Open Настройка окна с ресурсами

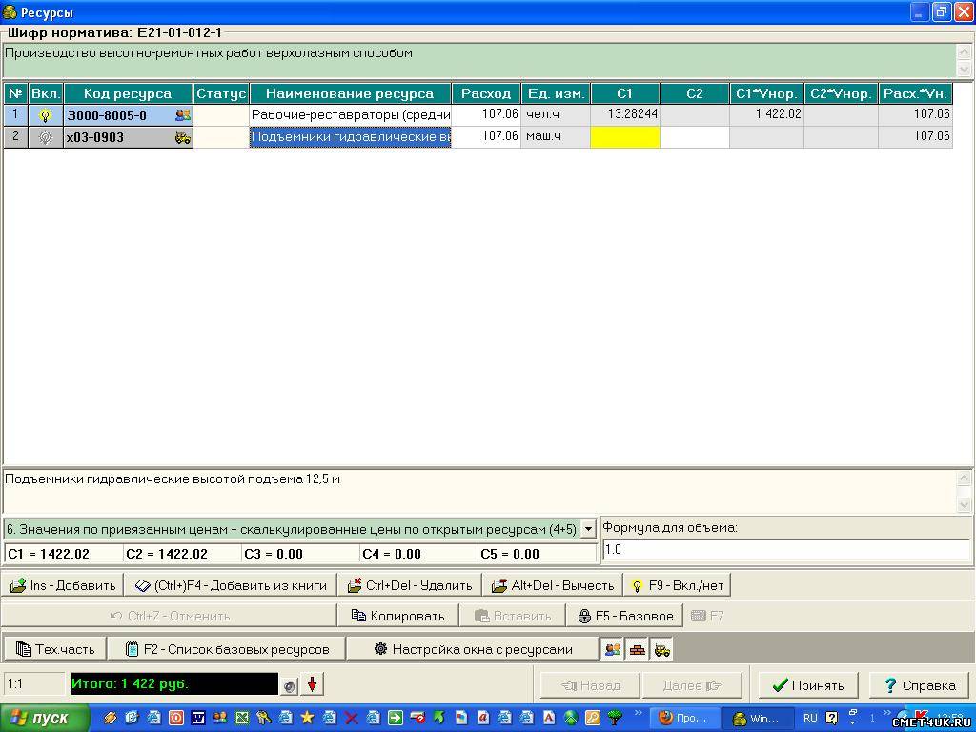[473, 649]
